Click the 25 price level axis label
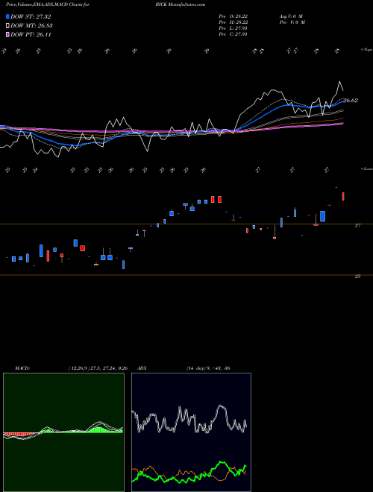373x492 pixels. (357, 277)
